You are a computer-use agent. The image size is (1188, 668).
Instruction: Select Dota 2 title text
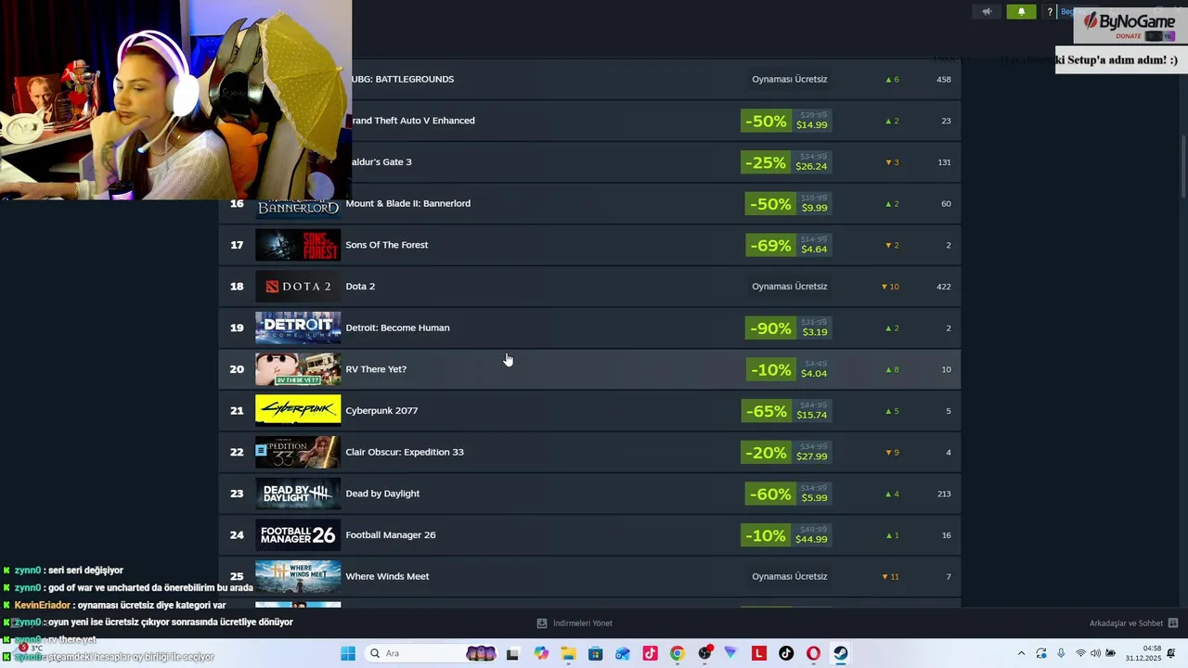[x=360, y=286]
